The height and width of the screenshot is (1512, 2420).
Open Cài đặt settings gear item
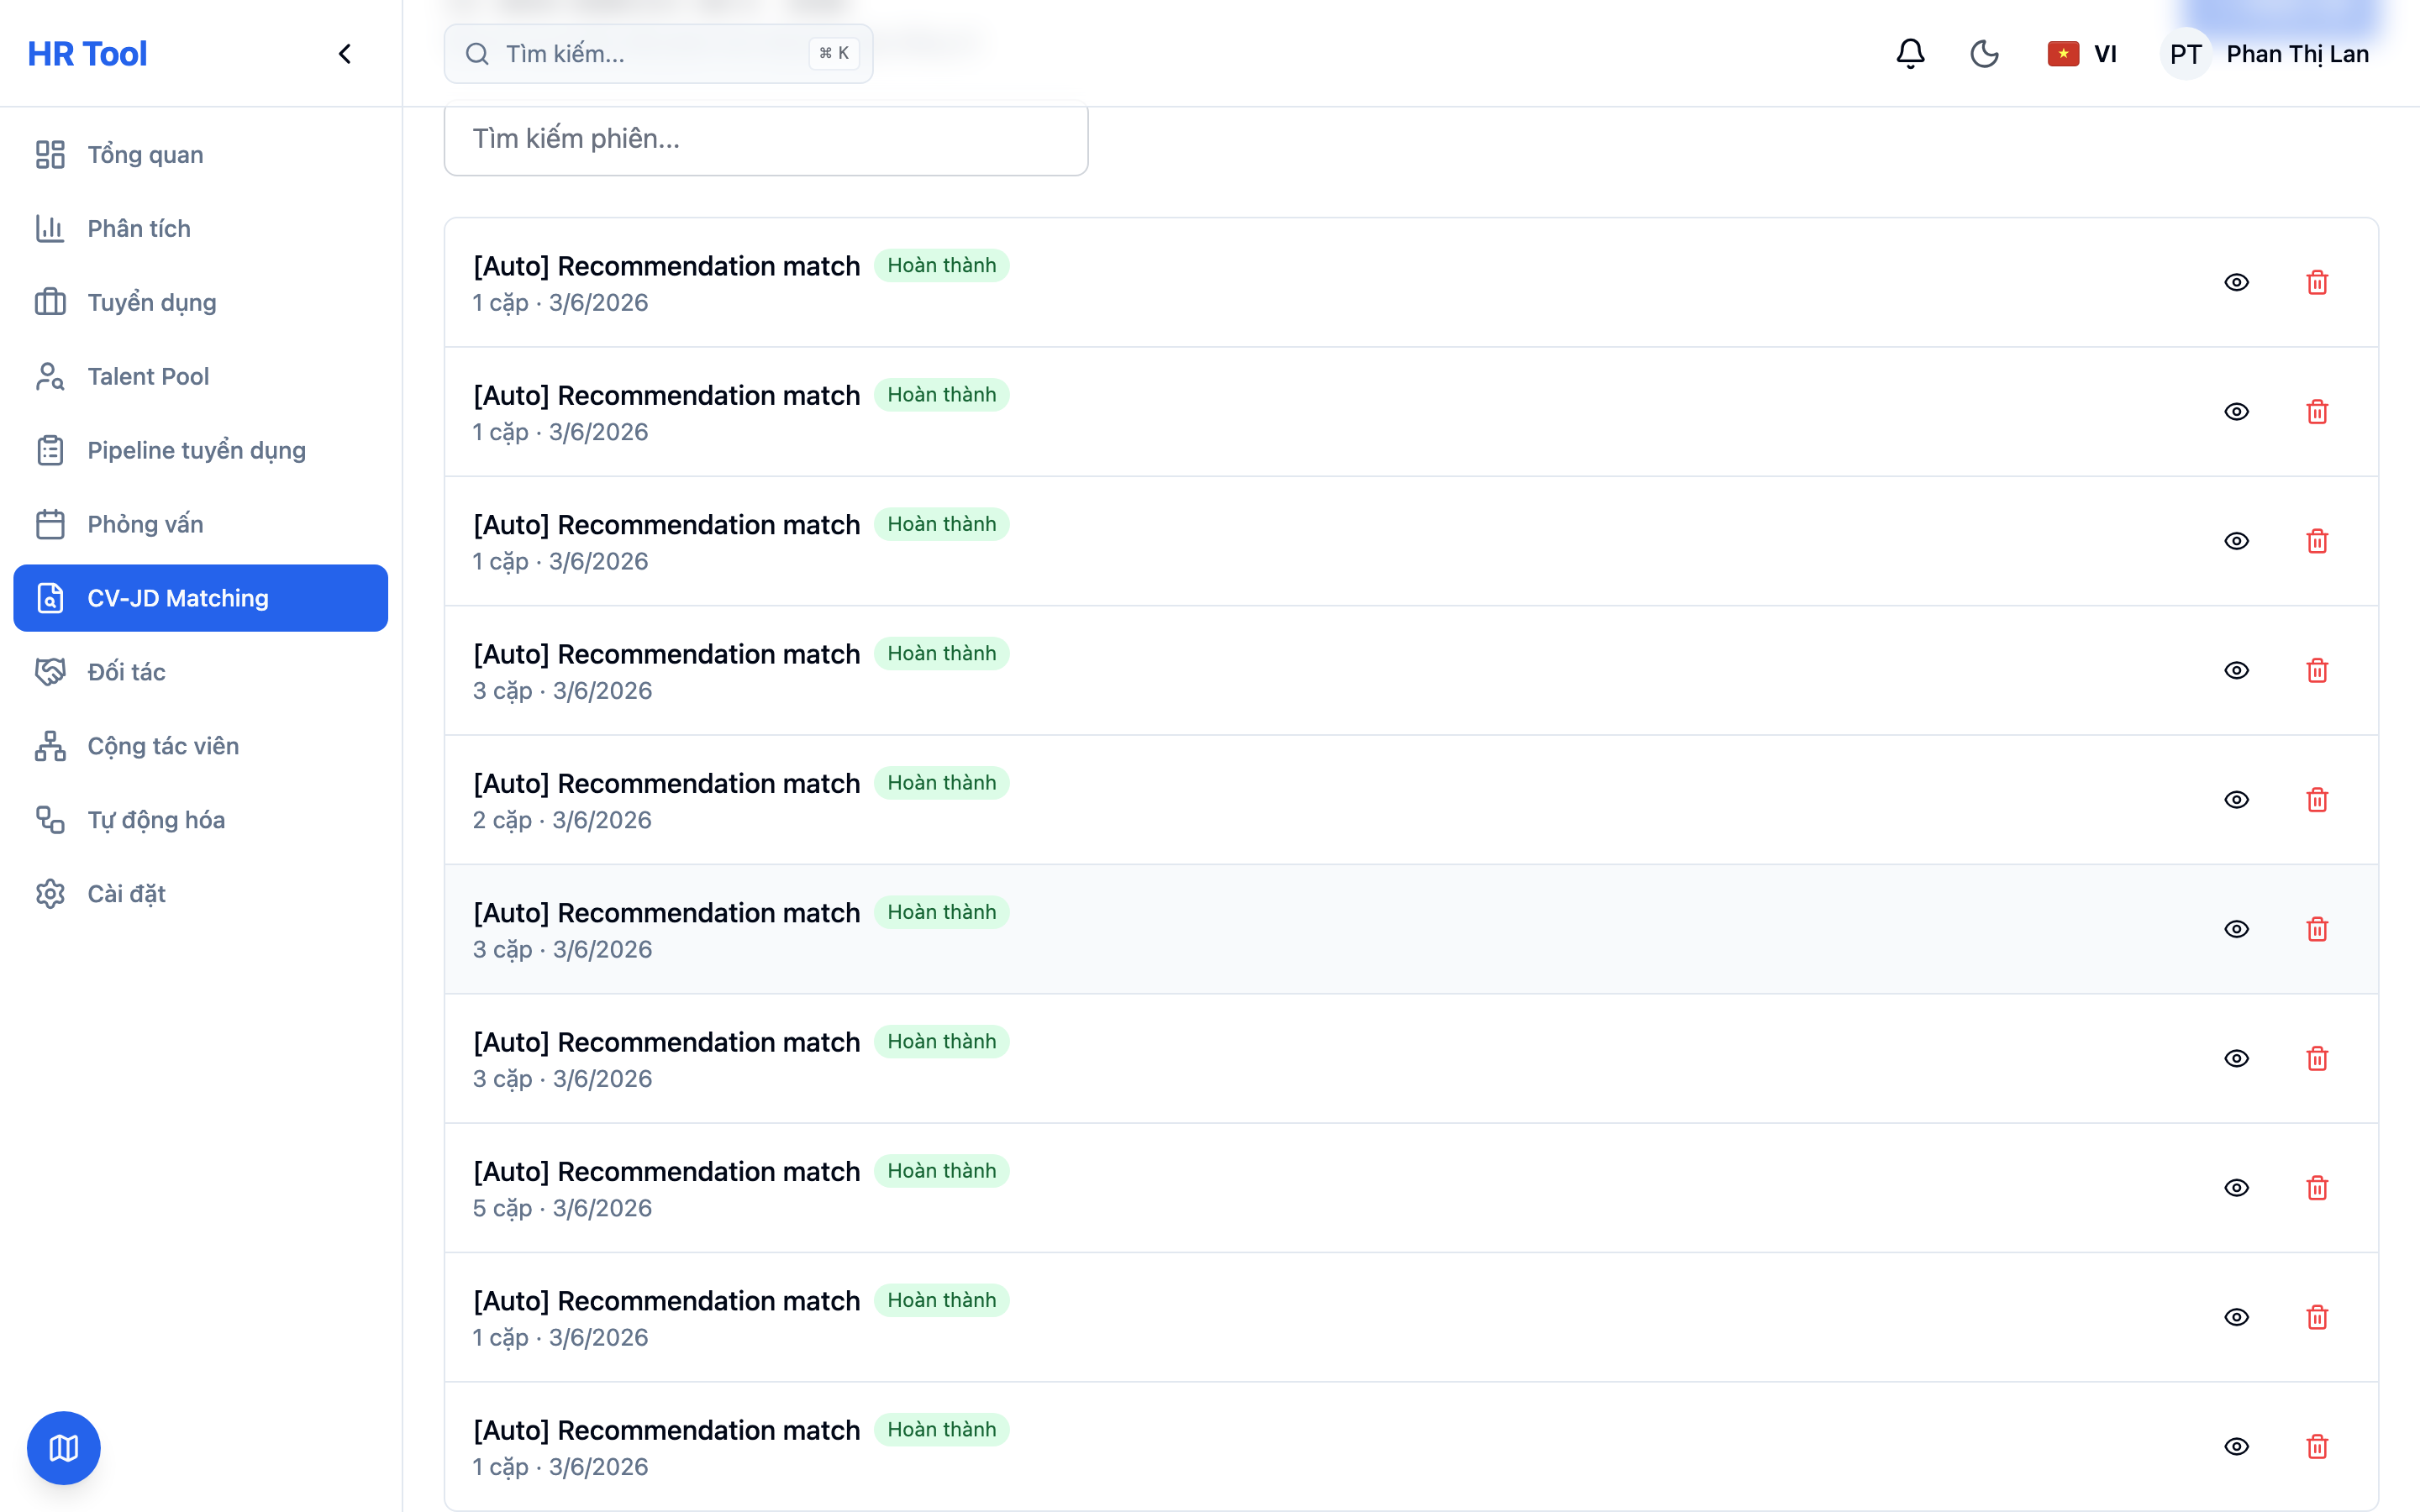coord(200,894)
